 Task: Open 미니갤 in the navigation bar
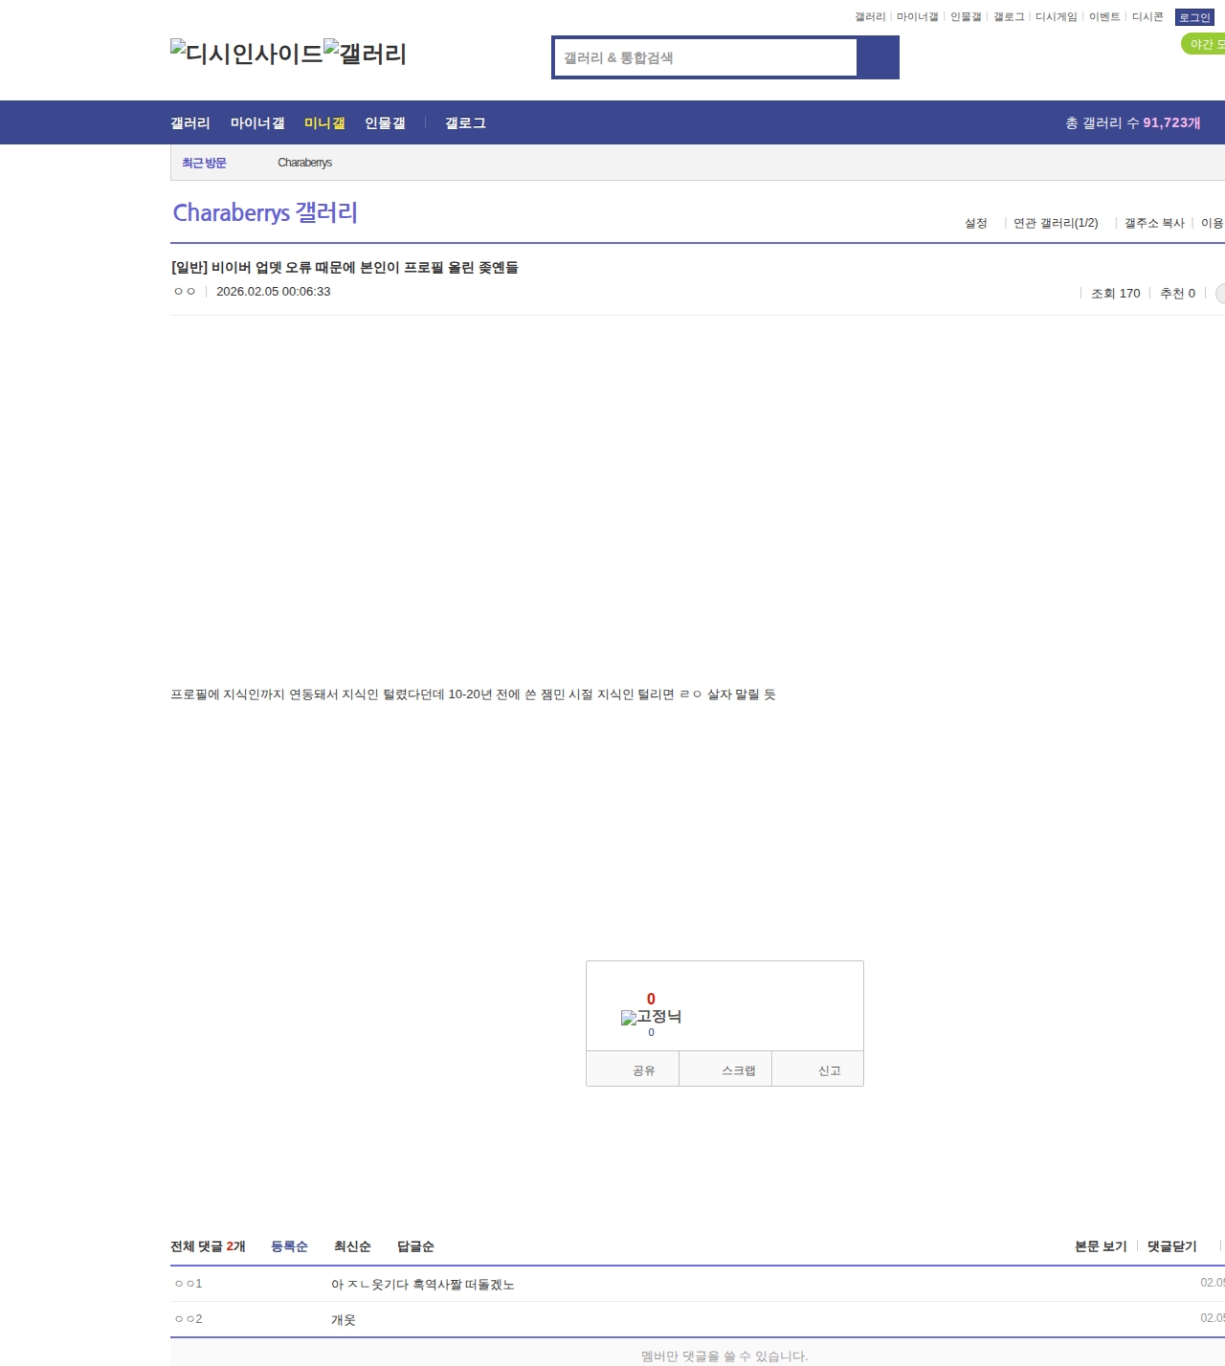click(324, 122)
